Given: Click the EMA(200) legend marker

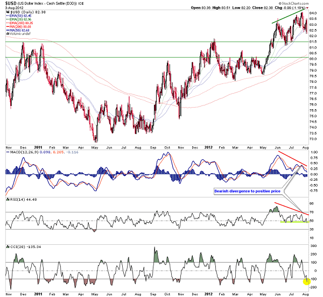Looking at the screenshot, I should point(6,24).
